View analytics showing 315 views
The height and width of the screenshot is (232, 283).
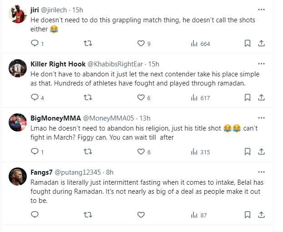tap(200, 152)
